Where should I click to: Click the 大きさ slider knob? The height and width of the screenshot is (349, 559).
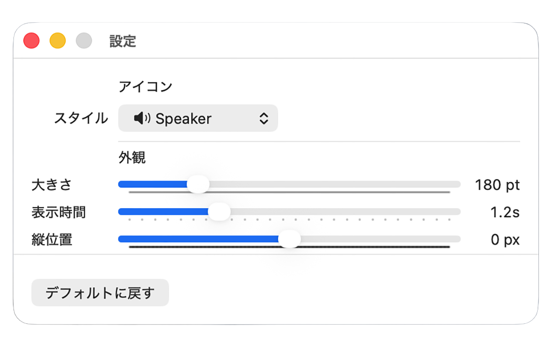[198, 185]
